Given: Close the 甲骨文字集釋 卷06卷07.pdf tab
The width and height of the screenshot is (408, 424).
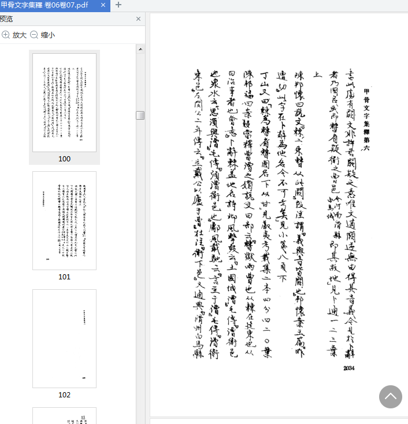Looking at the screenshot, I should [x=103, y=5].
